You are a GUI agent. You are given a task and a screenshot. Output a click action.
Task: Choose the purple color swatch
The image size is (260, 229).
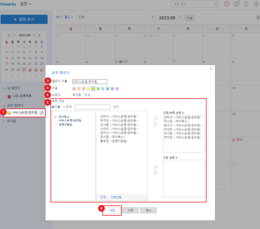112,89
